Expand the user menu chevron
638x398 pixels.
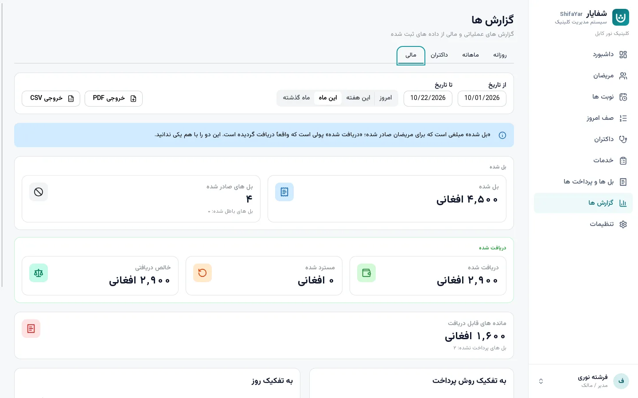click(x=541, y=381)
